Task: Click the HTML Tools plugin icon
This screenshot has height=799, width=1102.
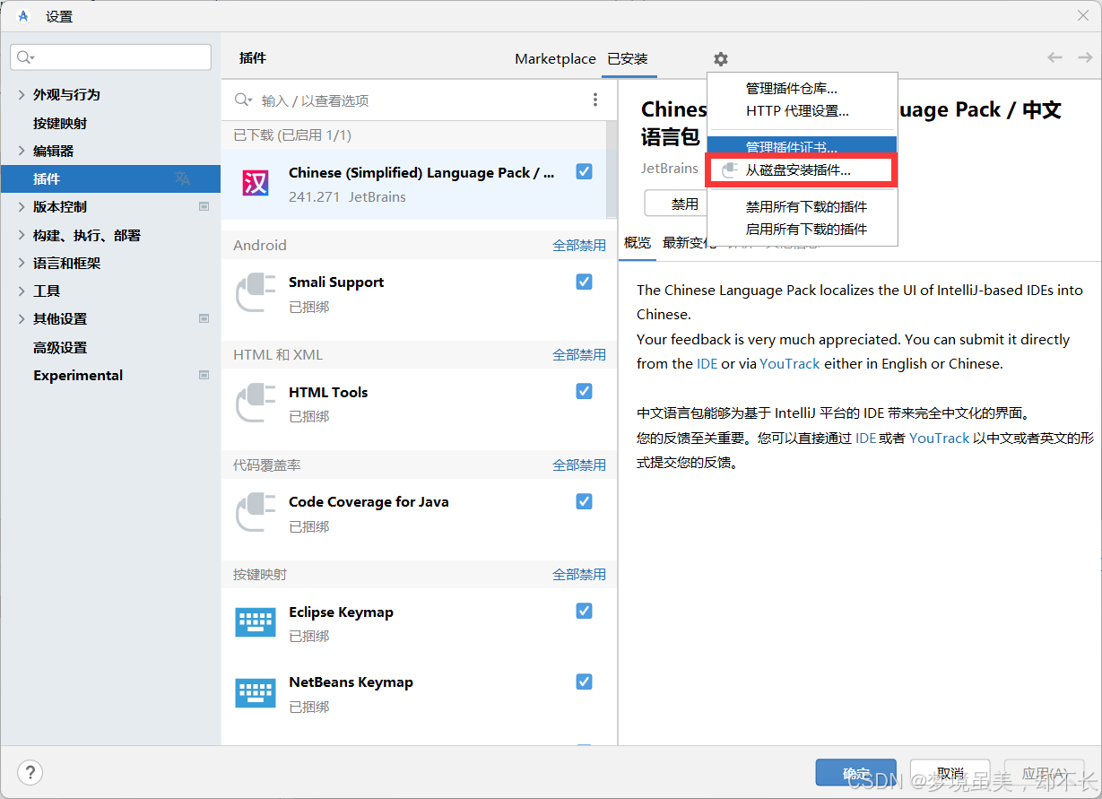Action: point(256,404)
